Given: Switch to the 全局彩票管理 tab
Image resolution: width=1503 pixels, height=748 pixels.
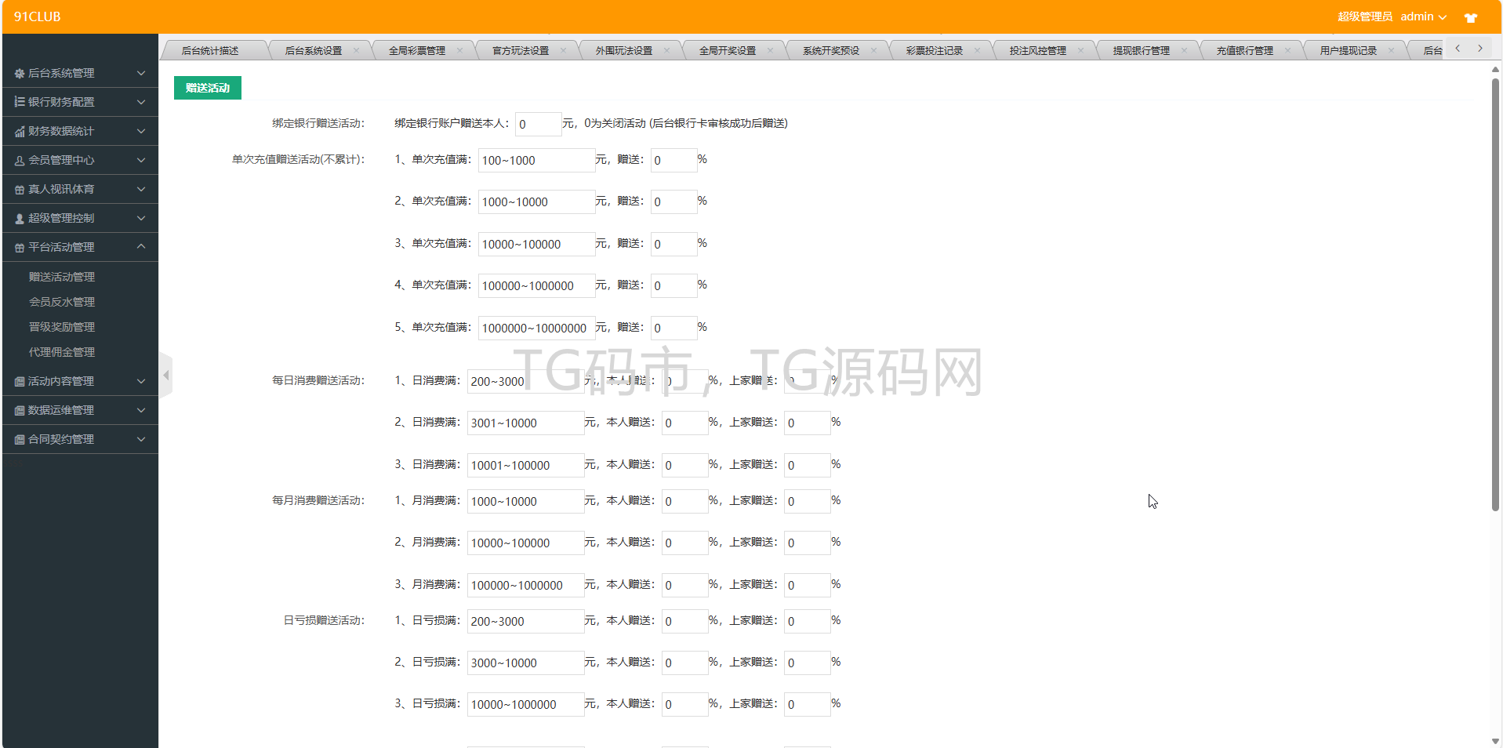Looking at the screenshot, I should pos(417,50).
